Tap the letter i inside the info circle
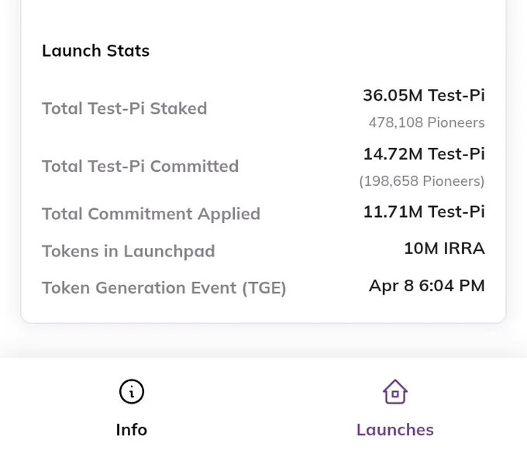This screenshot has width=527, height=464. pyautogui.click(x=132, y=392)
